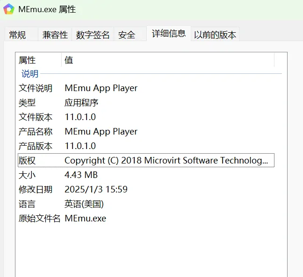Click the Copyright (C) 2018 Microvirt value

[x=166, y=161]
